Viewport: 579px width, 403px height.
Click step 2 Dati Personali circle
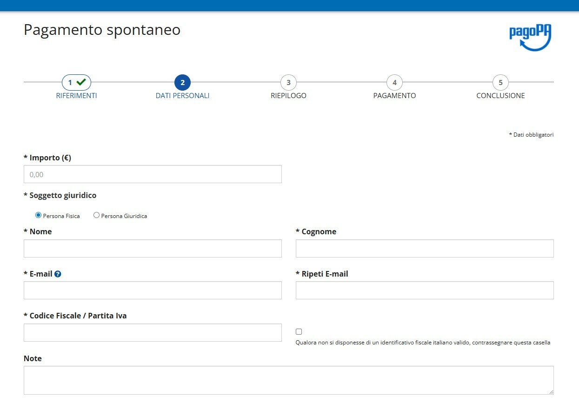[x=182, y=83]
